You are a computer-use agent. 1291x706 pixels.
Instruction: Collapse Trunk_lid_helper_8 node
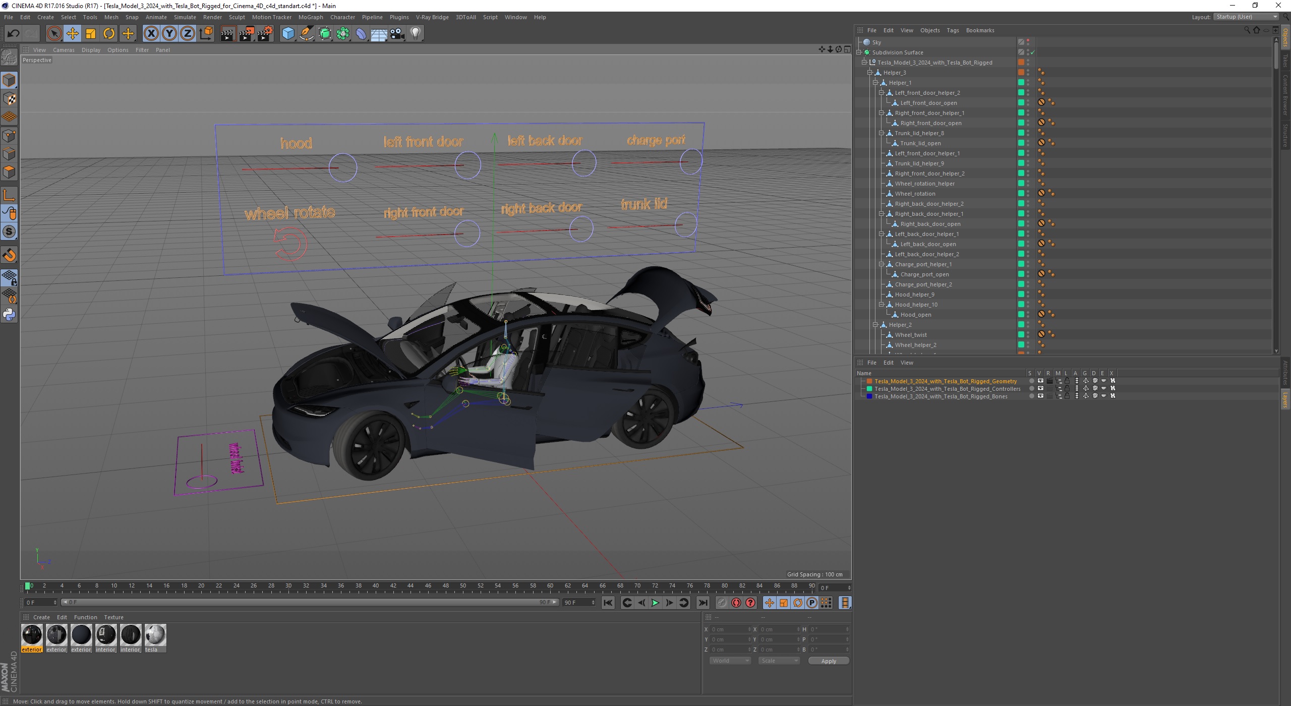882,133
